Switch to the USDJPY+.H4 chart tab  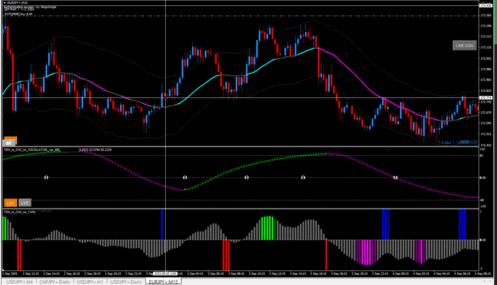pos(19,282)
